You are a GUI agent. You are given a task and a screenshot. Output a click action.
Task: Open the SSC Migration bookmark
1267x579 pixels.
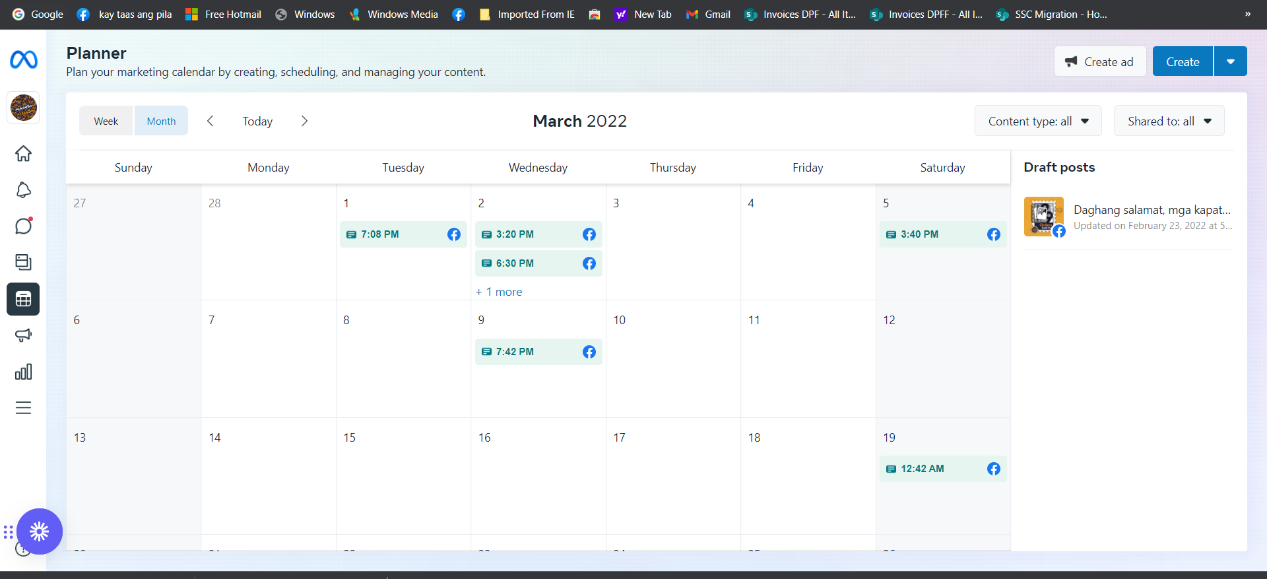pos(1051,15)
